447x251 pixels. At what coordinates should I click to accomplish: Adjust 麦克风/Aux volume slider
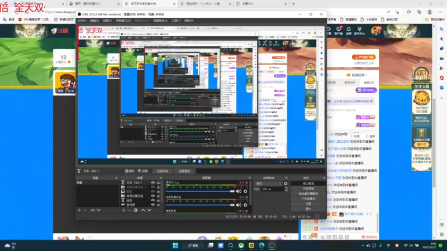[x=200, y=191]
